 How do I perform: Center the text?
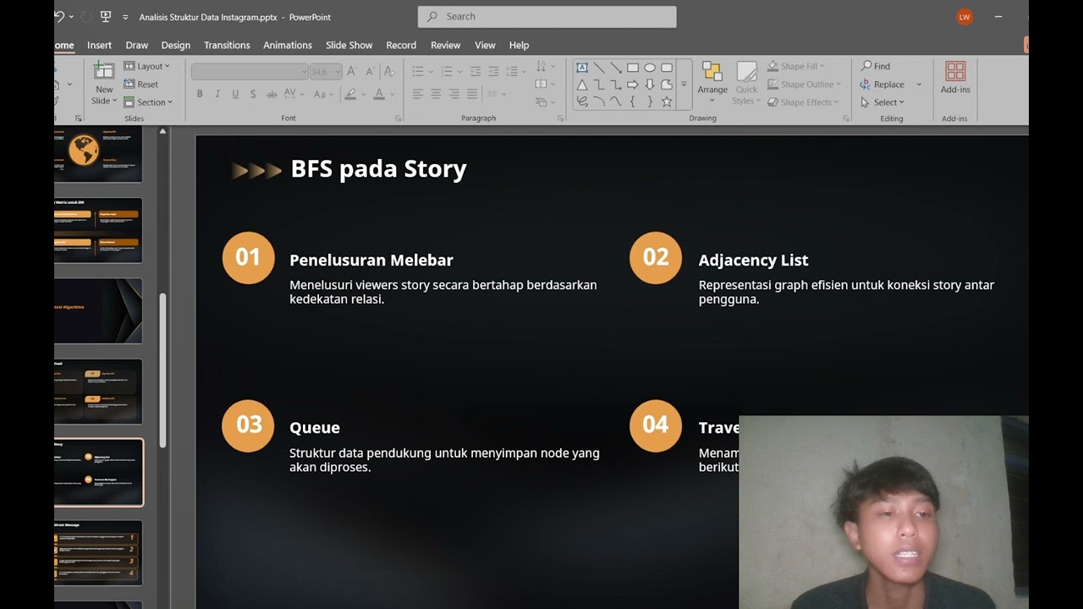(436, 94)
